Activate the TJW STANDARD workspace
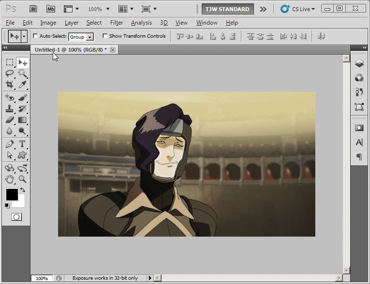Viewport: 370px width, 284px height. click(227, 9)
